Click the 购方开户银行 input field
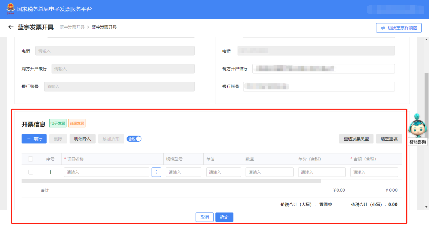429x225 pixels. 123,69
